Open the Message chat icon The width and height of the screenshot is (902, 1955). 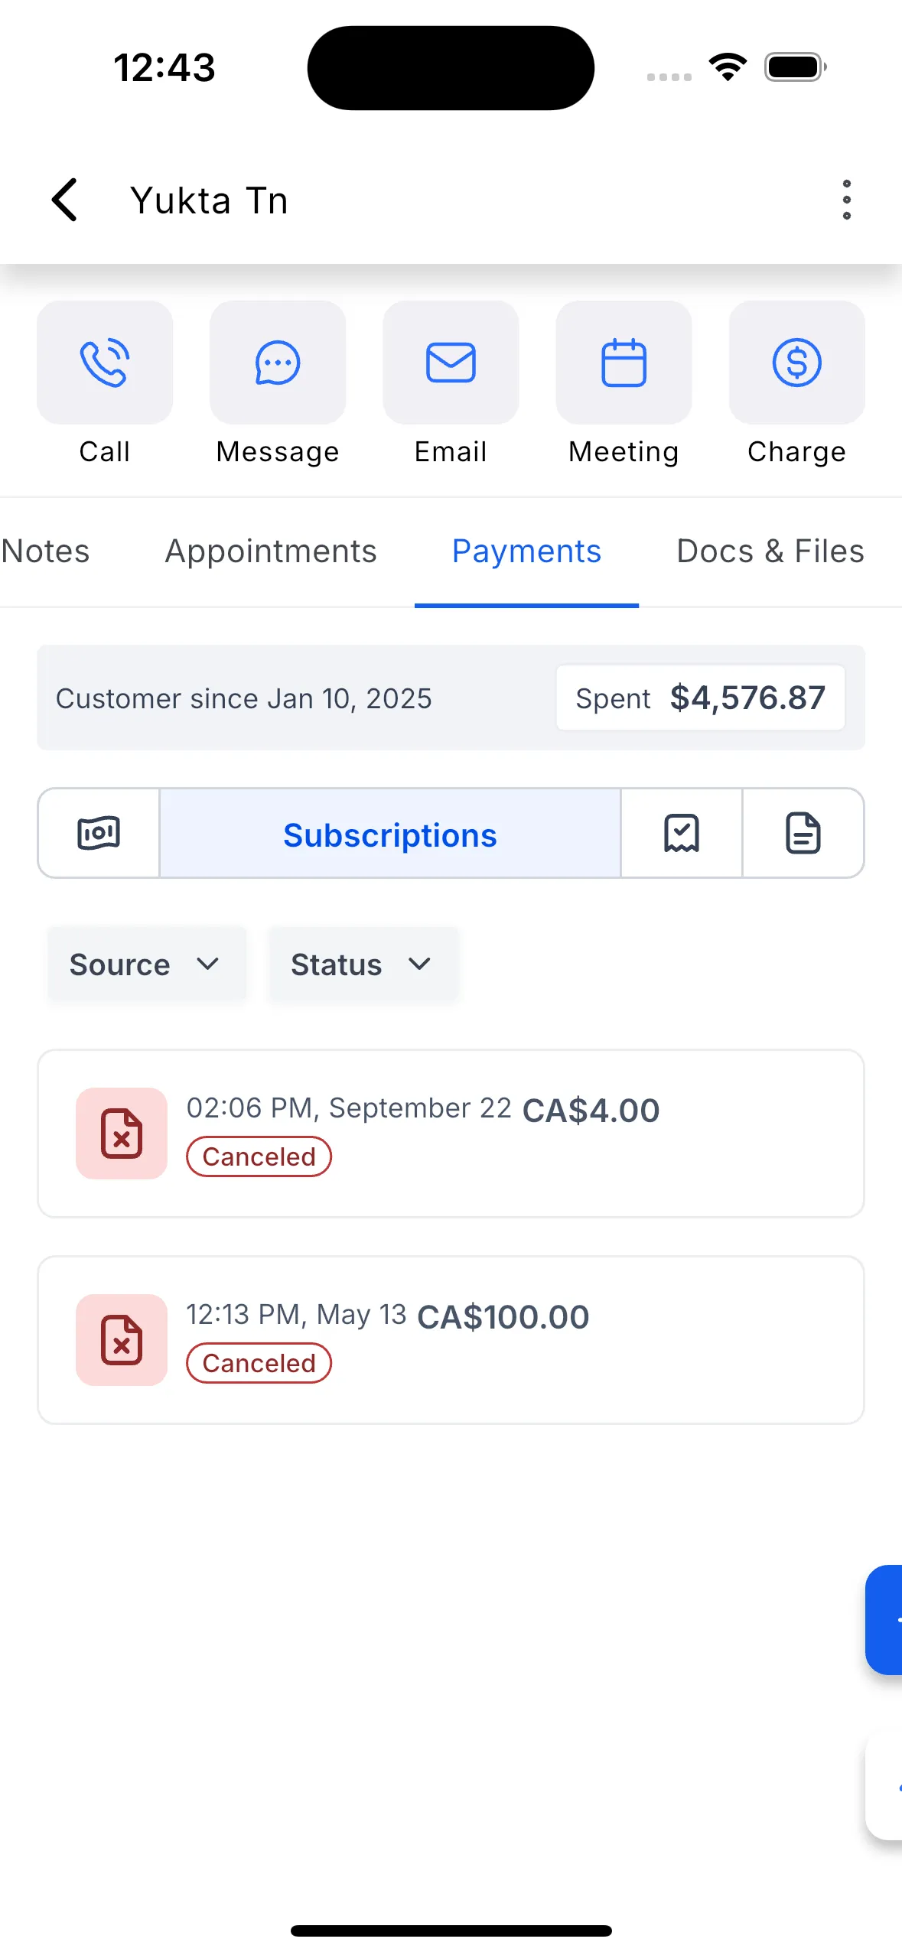[x=277, y=362]
